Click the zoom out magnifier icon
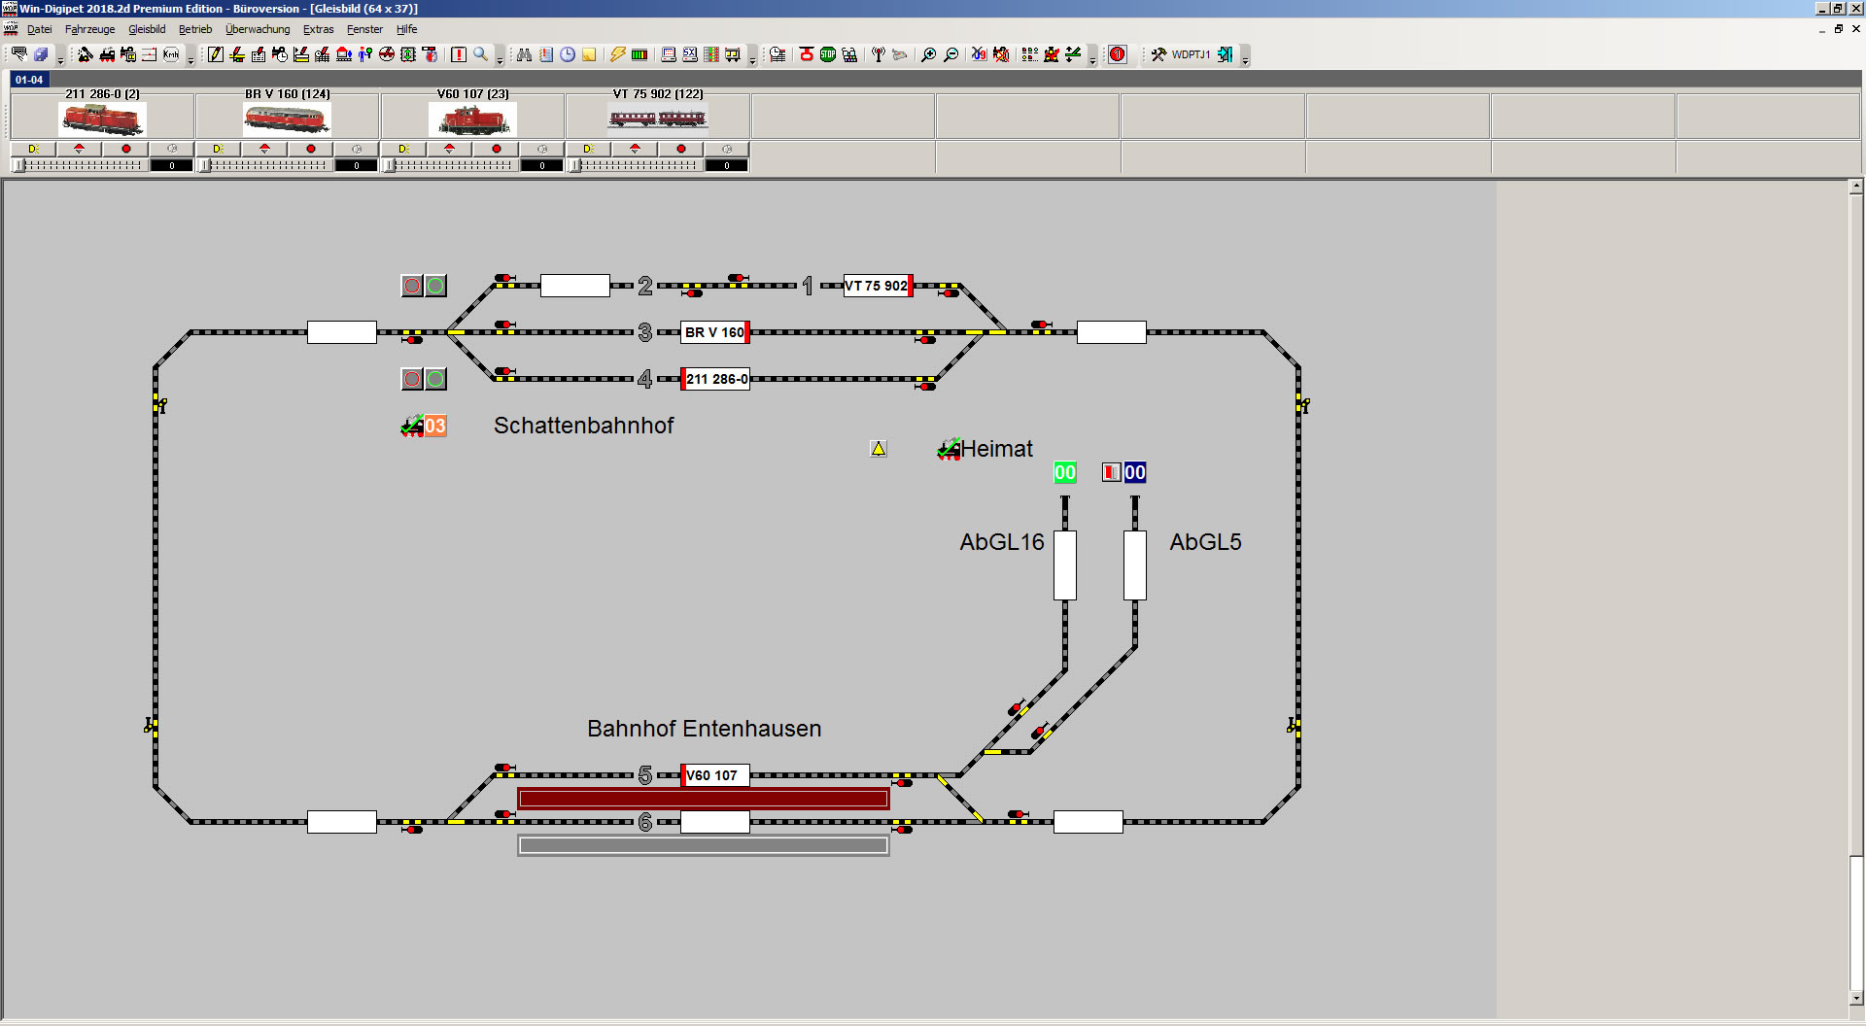 click(950, 54)
